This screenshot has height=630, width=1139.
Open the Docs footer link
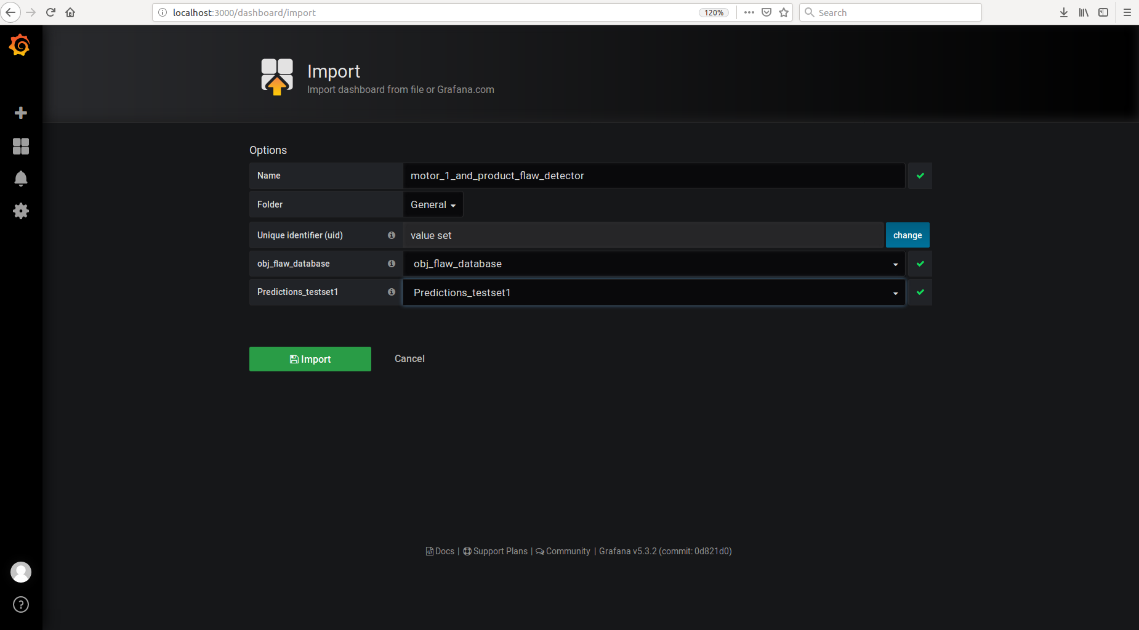click(x=440, y=551)
